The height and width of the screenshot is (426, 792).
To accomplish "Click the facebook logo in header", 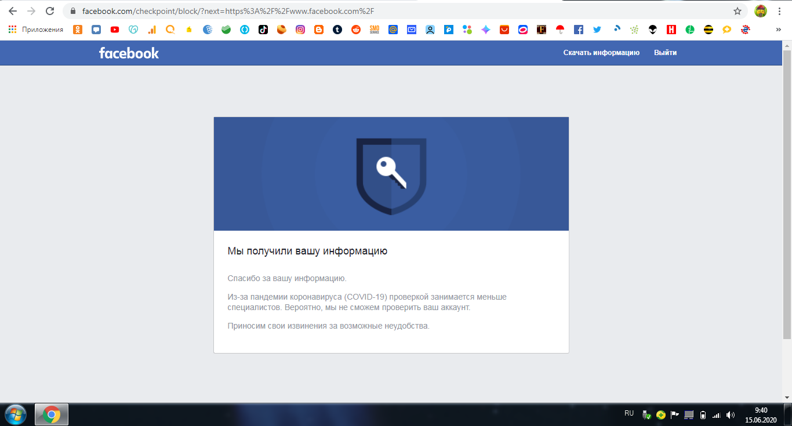I will pyautogui.click(x=129, y=53).
